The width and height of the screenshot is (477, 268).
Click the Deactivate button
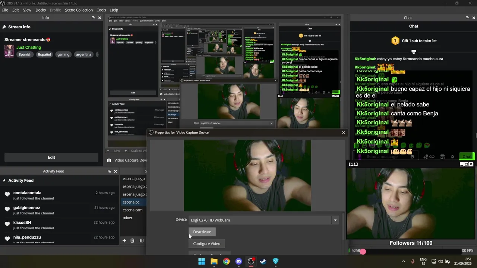[x=202, y=232]
